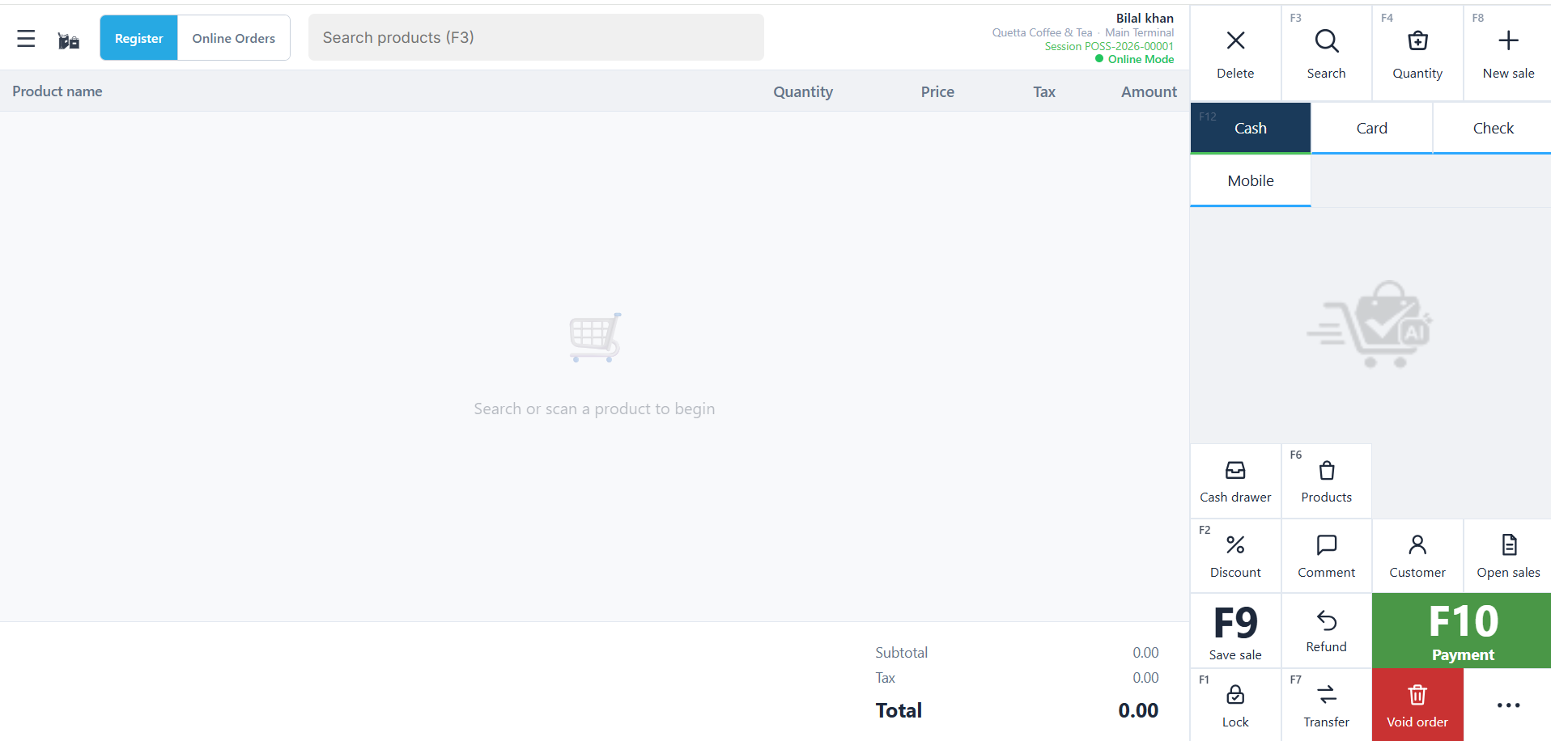Screen dimensions: 1551x741
Task: Click the Quantity column header
Action: point(803,92)
